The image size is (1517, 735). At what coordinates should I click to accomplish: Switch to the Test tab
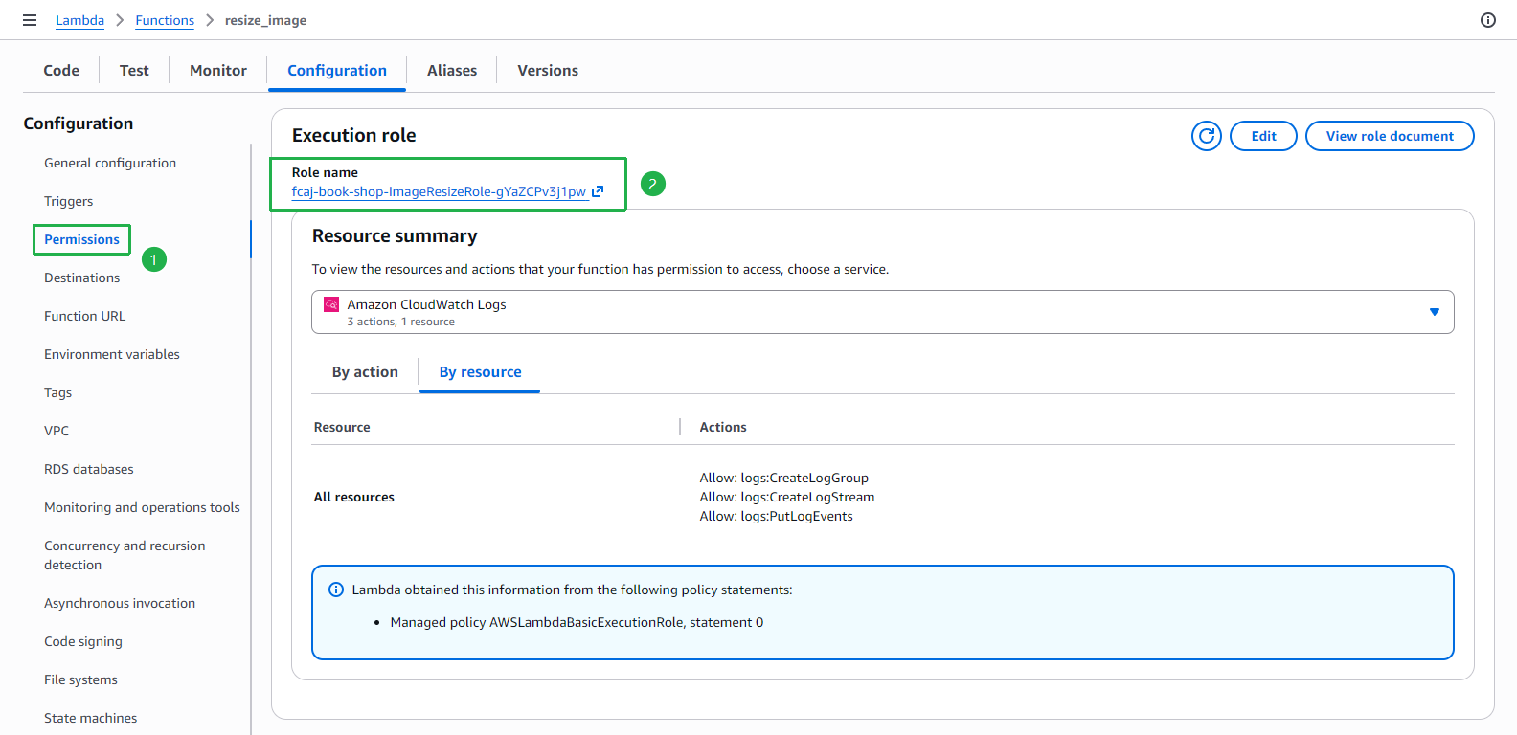[x=134, y=71]
